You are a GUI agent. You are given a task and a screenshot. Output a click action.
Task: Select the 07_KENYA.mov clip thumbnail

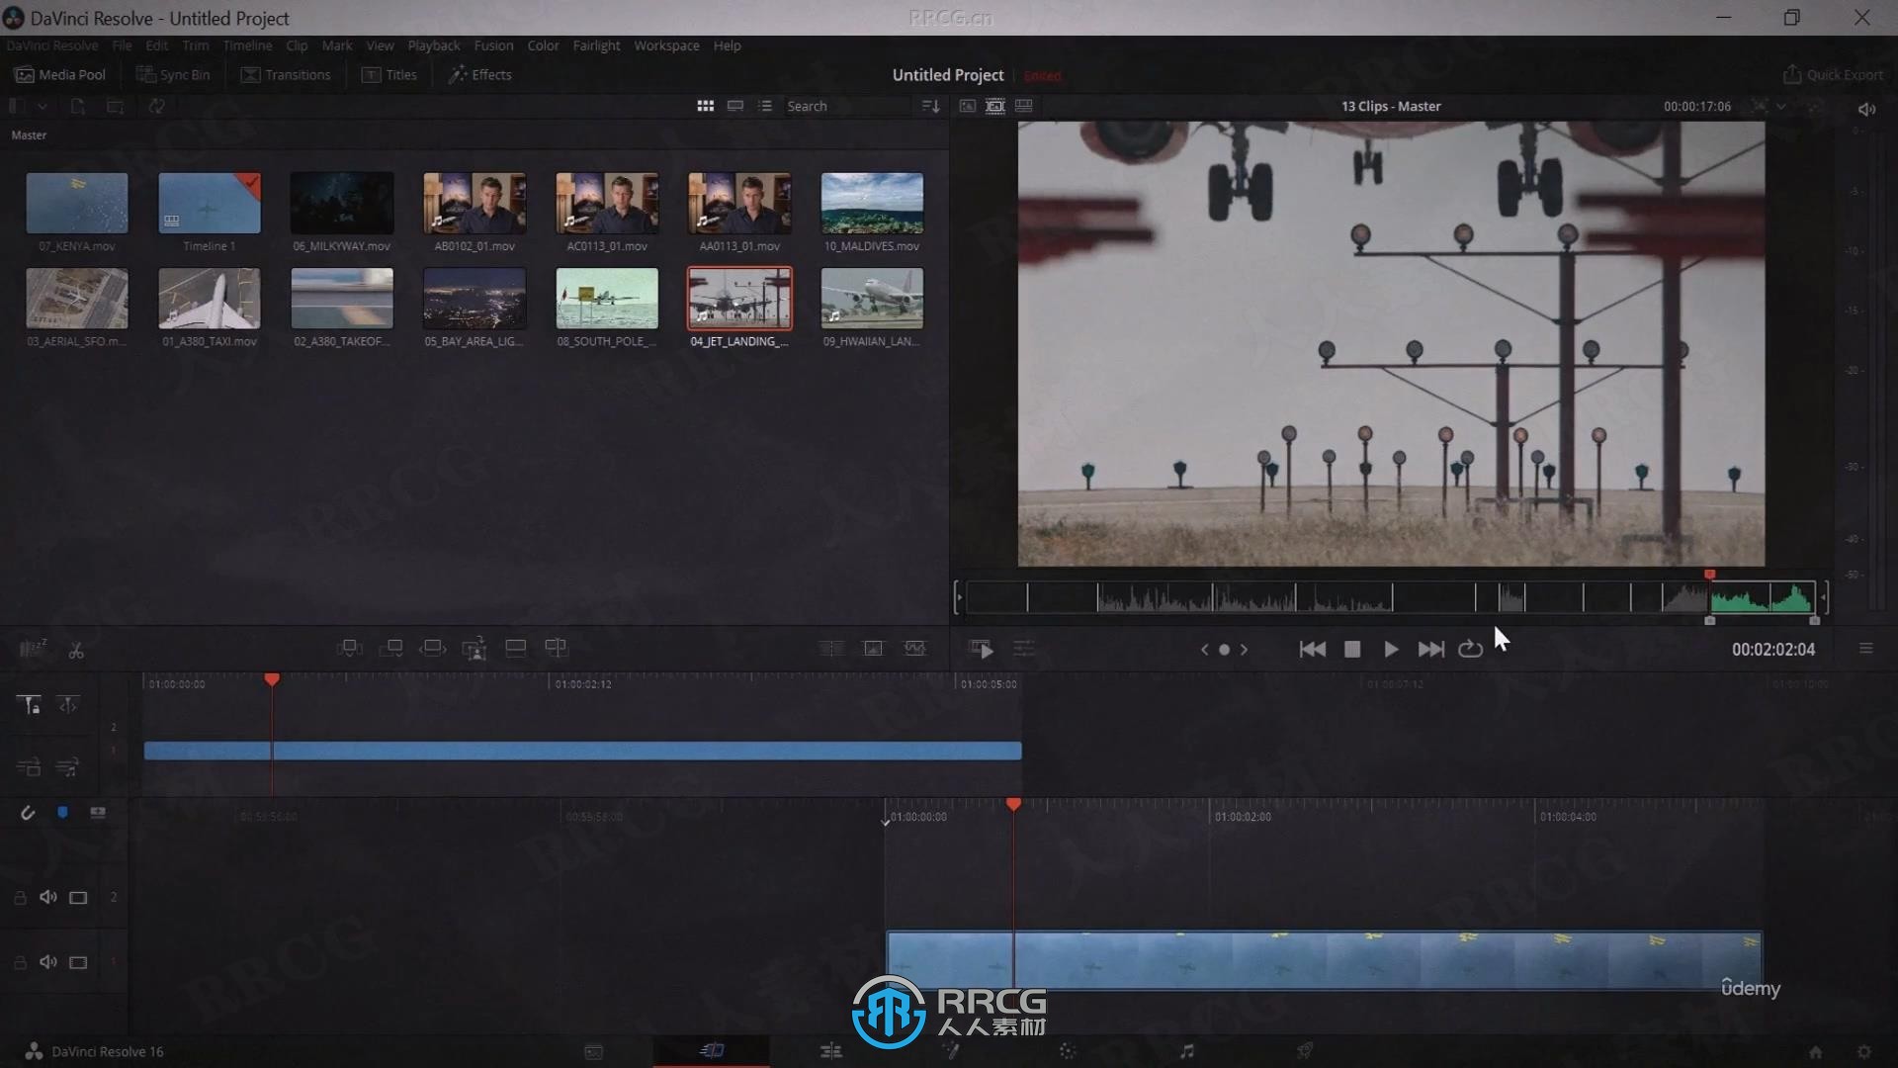coord(77,203)
